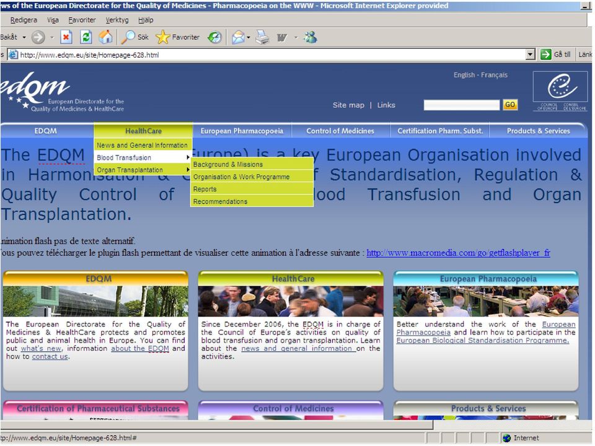Image resolution: width=595 pixels, height=446 pixels.
Task: Click the History icon in toolbar
Action: (215, 37)
